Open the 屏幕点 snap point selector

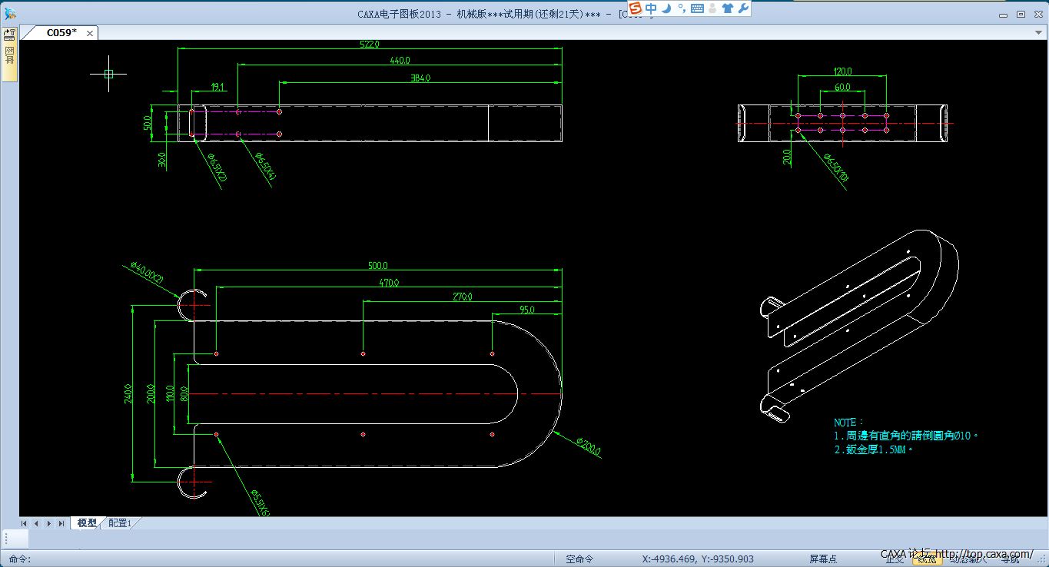tap(823, 559)
